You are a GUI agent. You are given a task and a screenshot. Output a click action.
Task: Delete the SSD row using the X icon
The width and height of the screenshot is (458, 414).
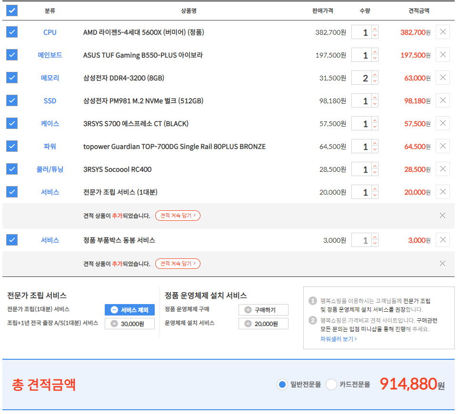pos(442,100)
